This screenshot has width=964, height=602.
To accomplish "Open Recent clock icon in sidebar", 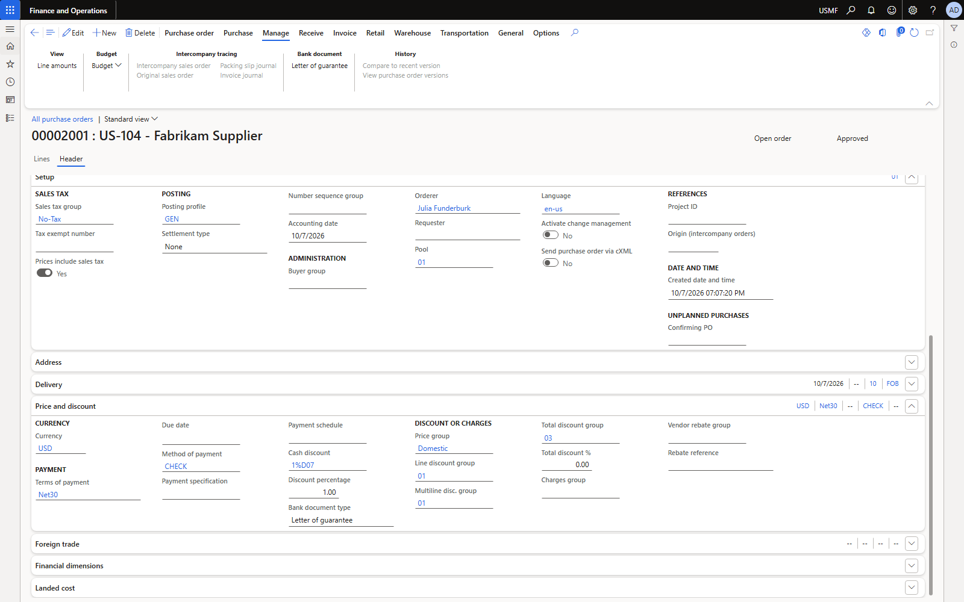I will (x=10, y=82).
